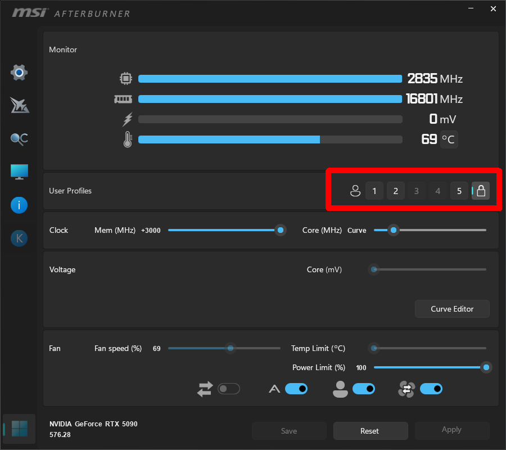Screen dimensions: 506x450
Task: Select user profile 3
Action: coord(417,191)
